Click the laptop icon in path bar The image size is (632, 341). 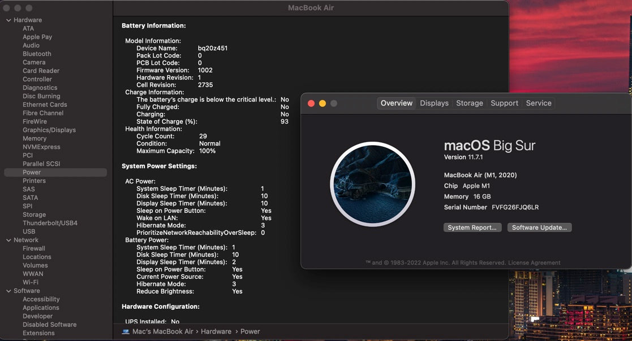[126, 331]
